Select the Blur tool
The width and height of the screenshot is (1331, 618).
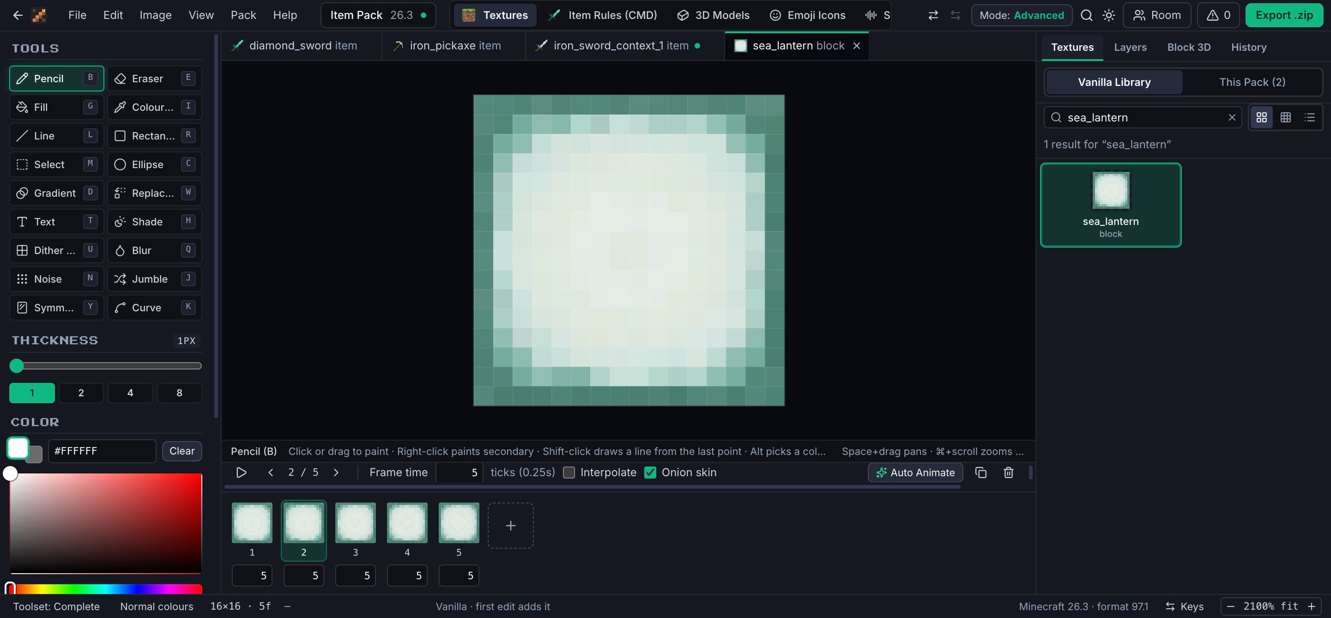pos(155,250)
